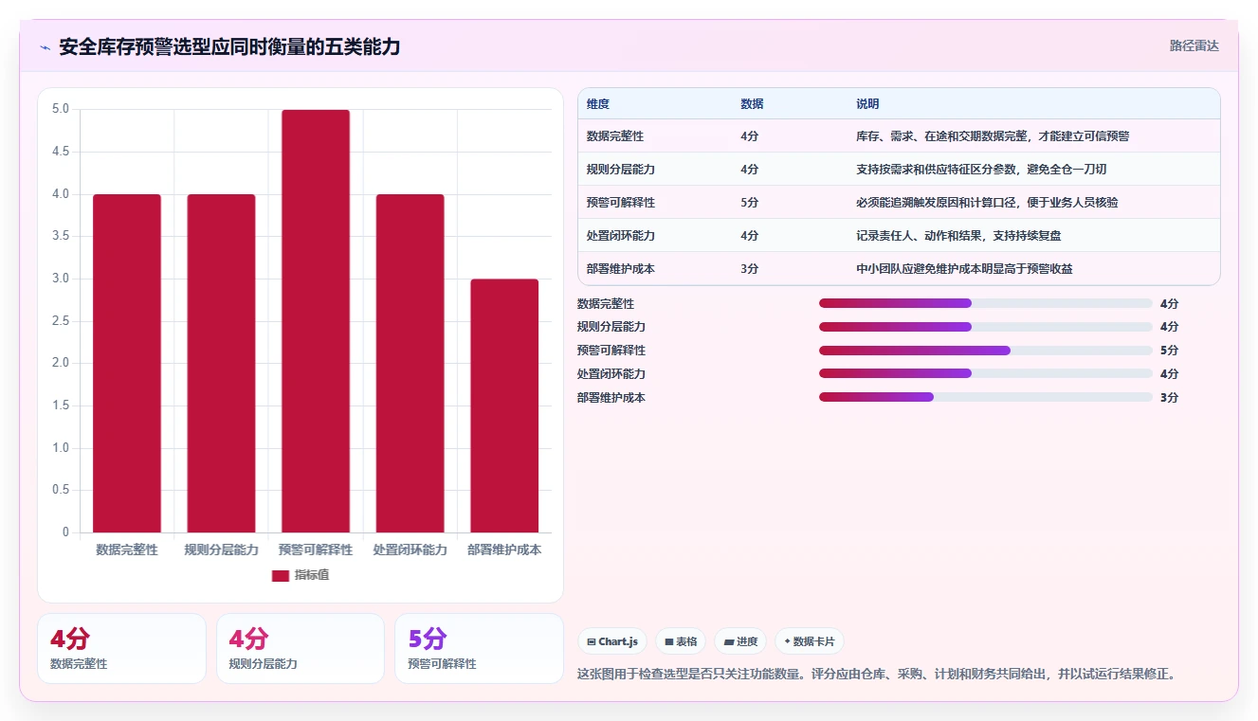Click the 维度 column header
Screen dimensions: 1258x721
[x=598, y=103]
